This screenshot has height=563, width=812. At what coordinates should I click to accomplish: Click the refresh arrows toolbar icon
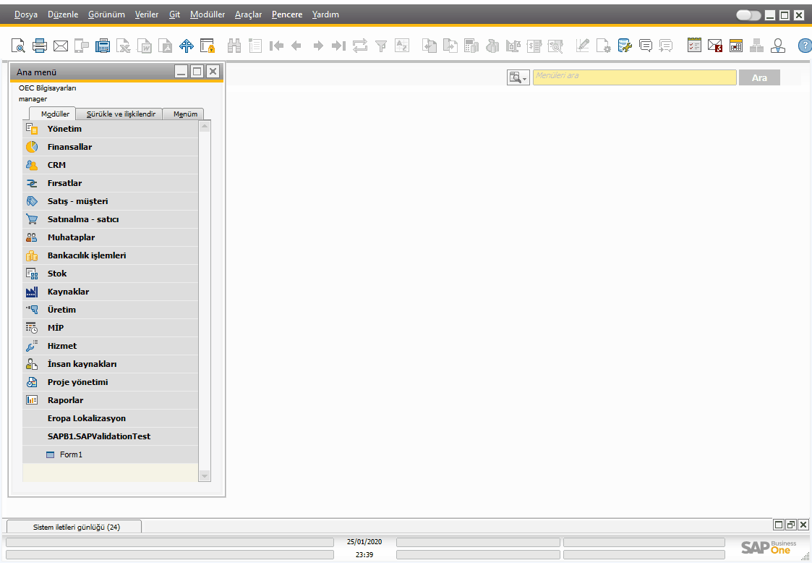pyautogui.click(x=360, y=46)
